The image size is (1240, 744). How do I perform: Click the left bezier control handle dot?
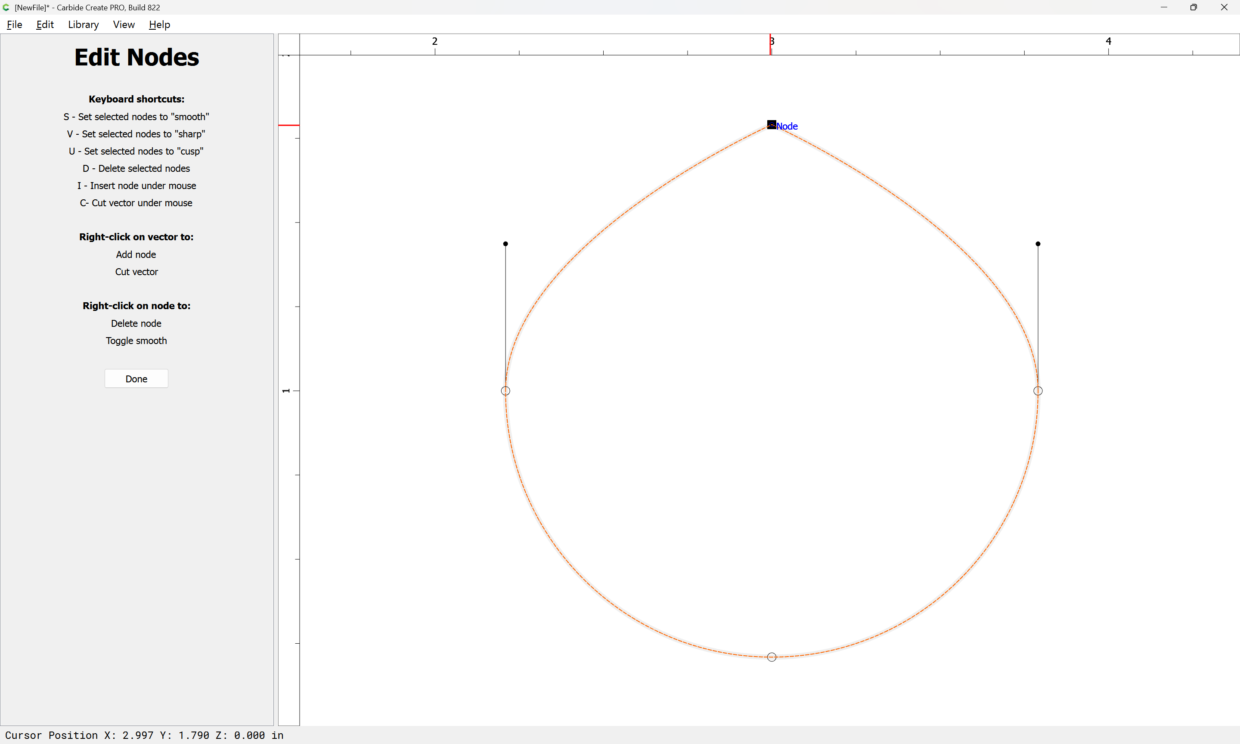505,244
